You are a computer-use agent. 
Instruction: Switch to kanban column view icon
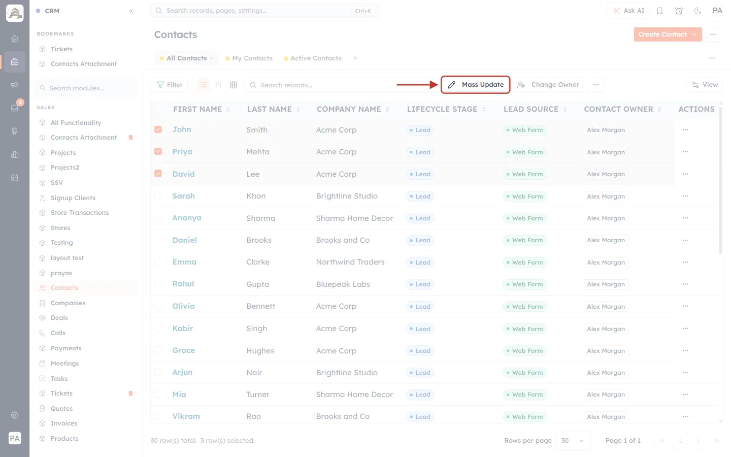pyautogui.click(x=218, y=85)
